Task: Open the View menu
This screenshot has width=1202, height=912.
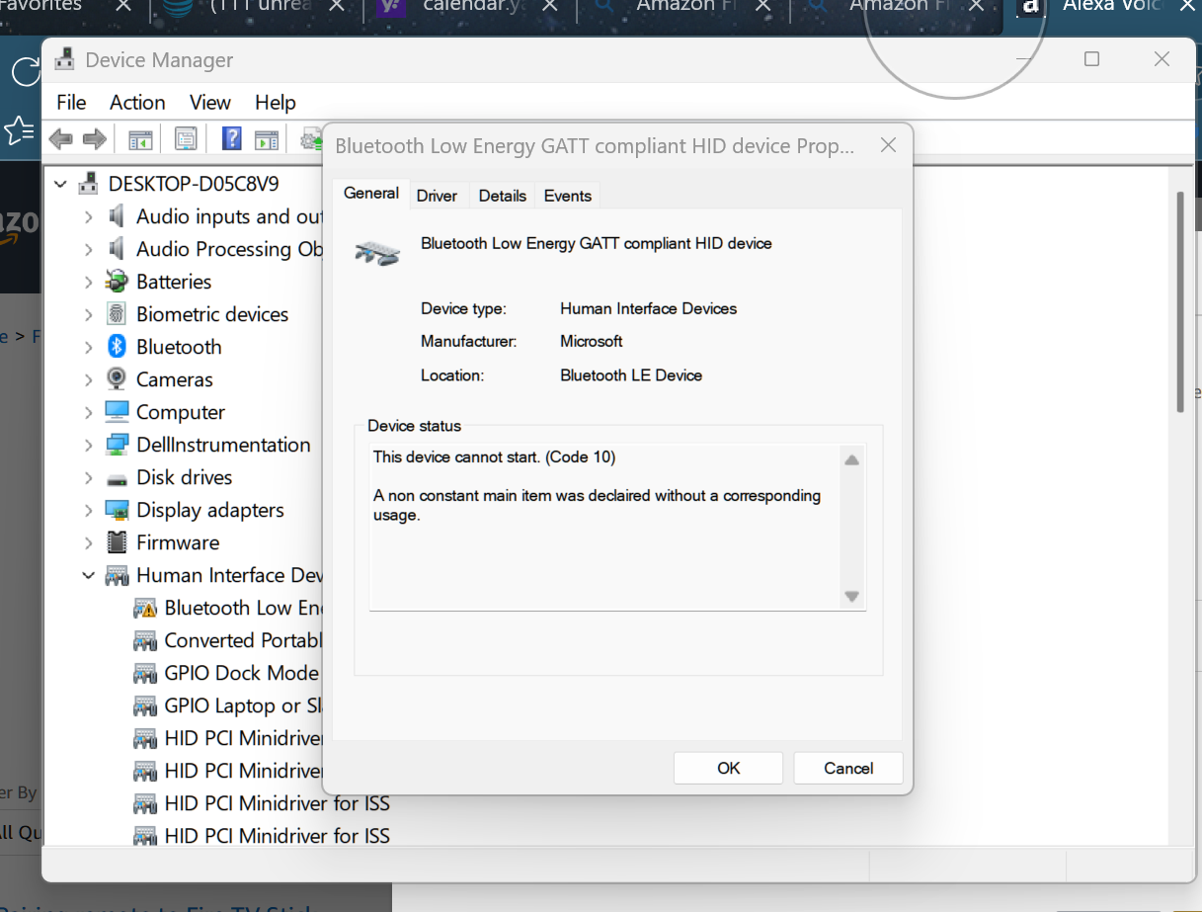Action: click(x=209, y=102)
